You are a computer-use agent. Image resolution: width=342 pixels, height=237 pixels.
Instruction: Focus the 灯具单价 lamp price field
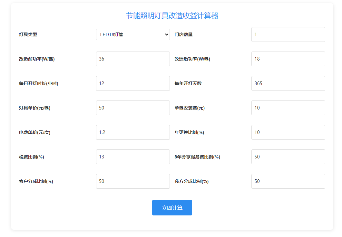click(133, 108)
